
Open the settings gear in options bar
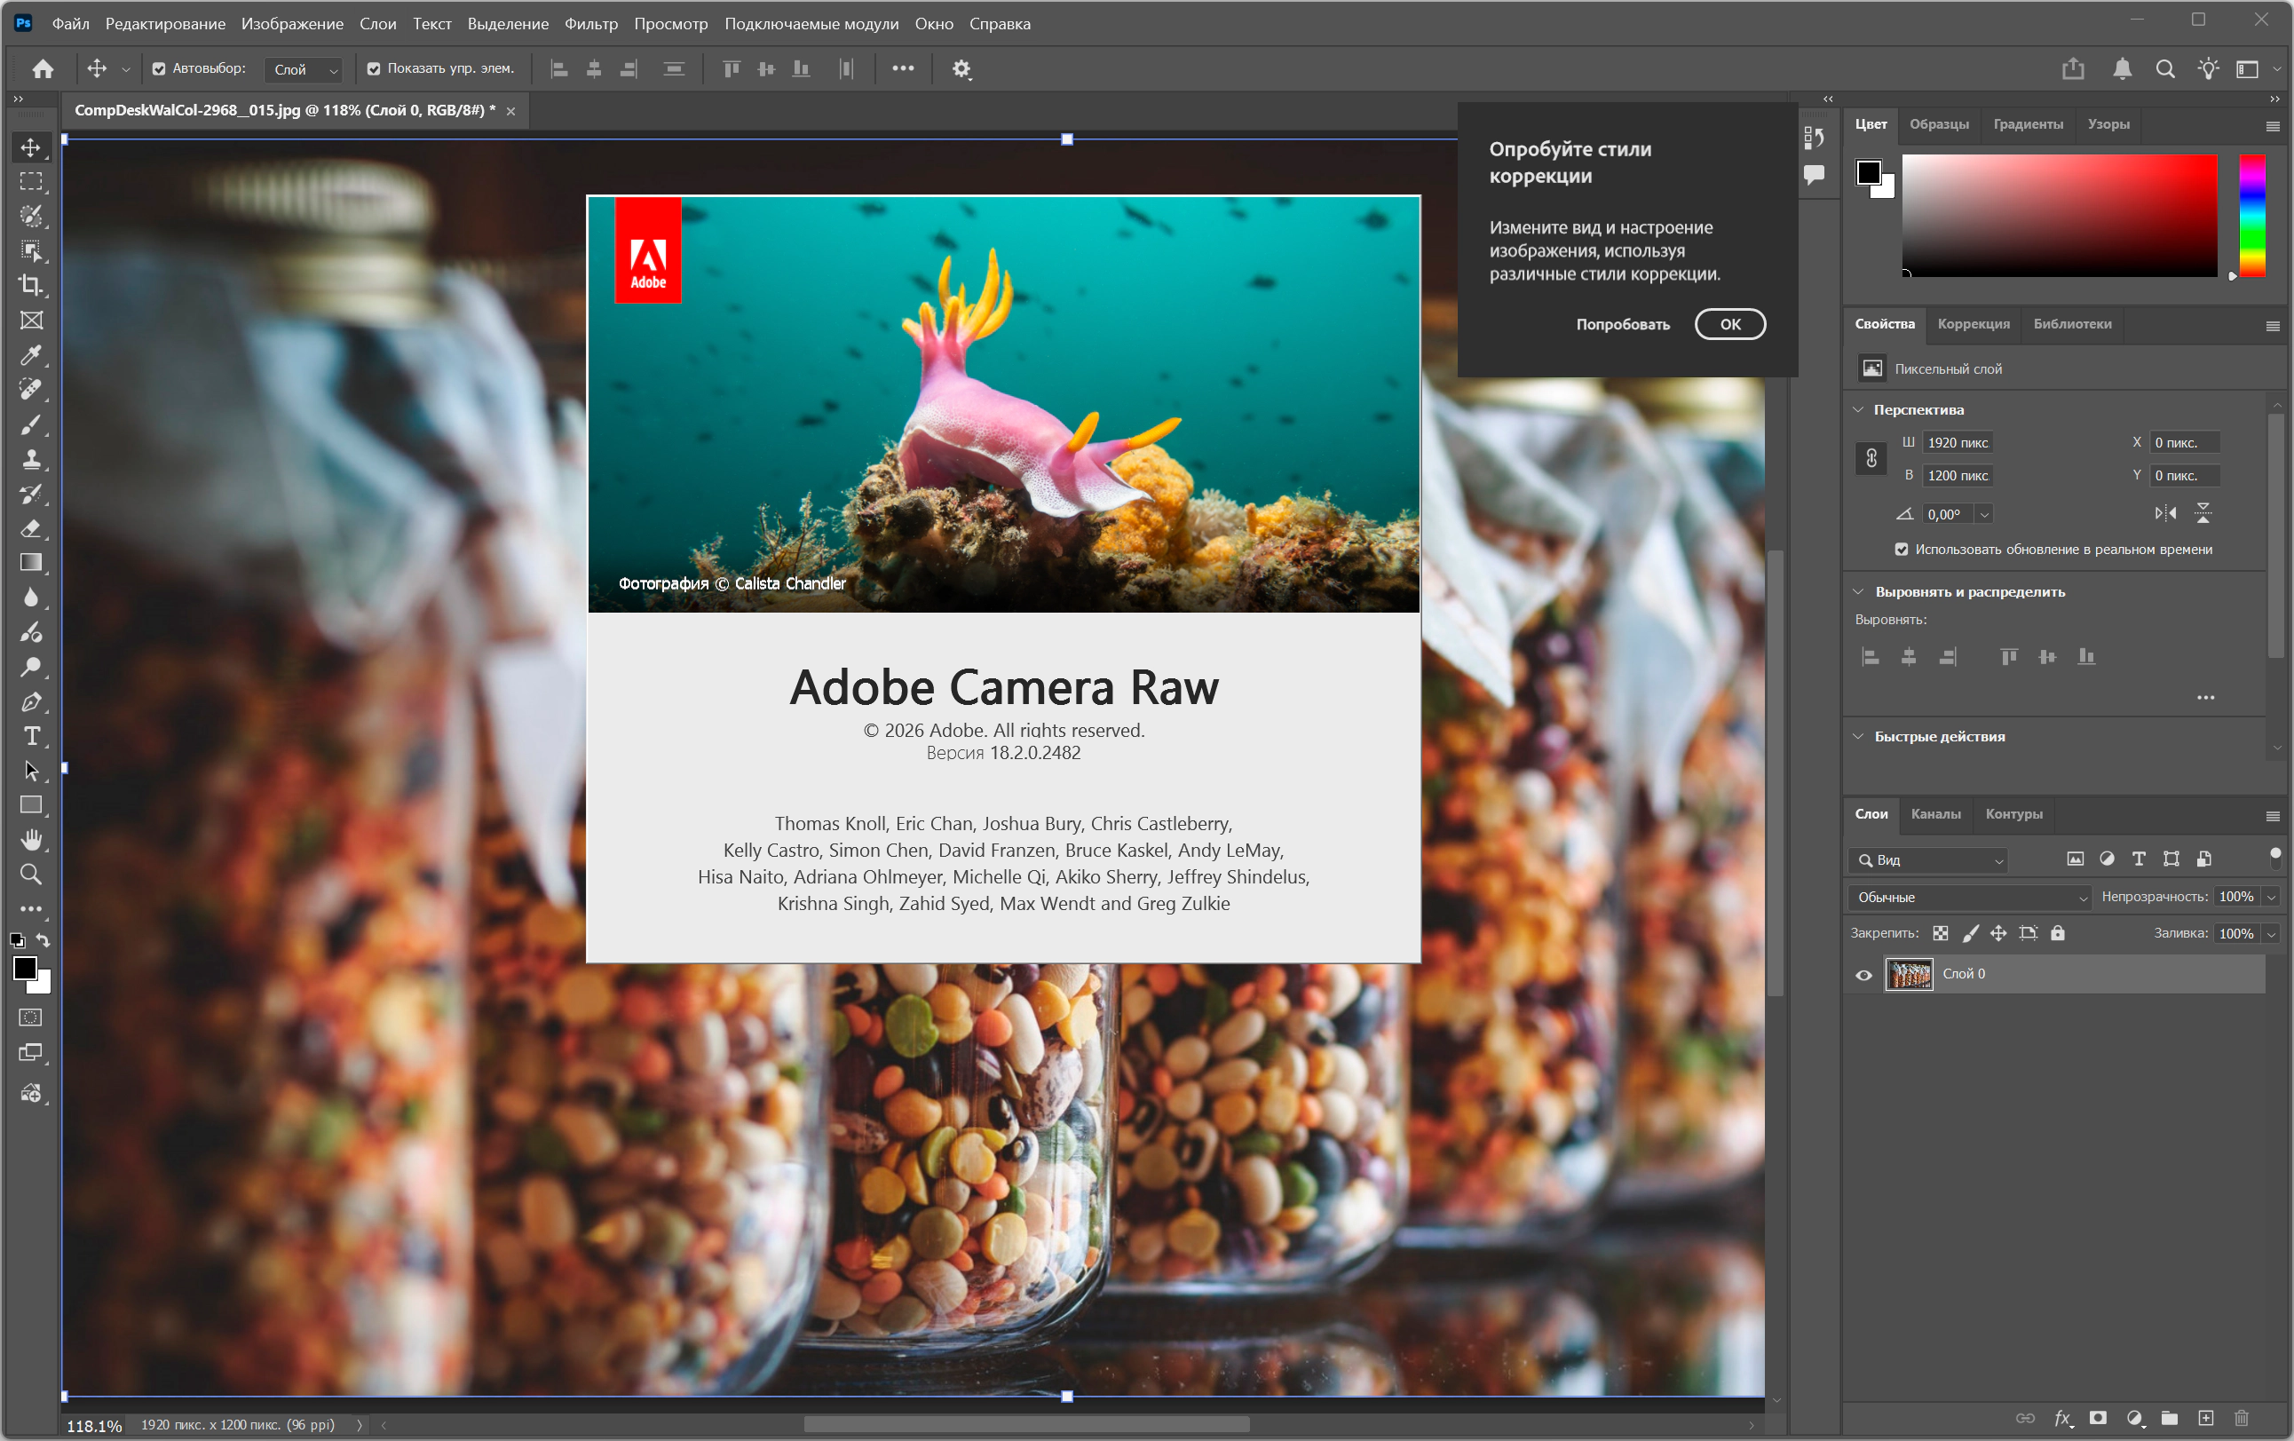coord(961,68)
